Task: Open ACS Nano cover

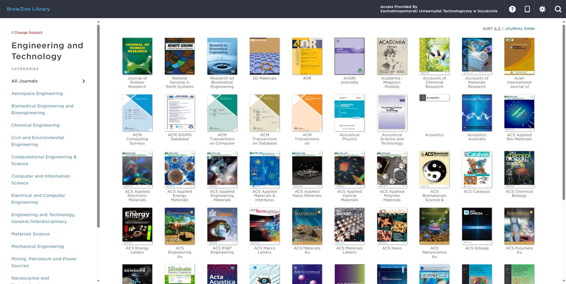Action: point(392,226)
